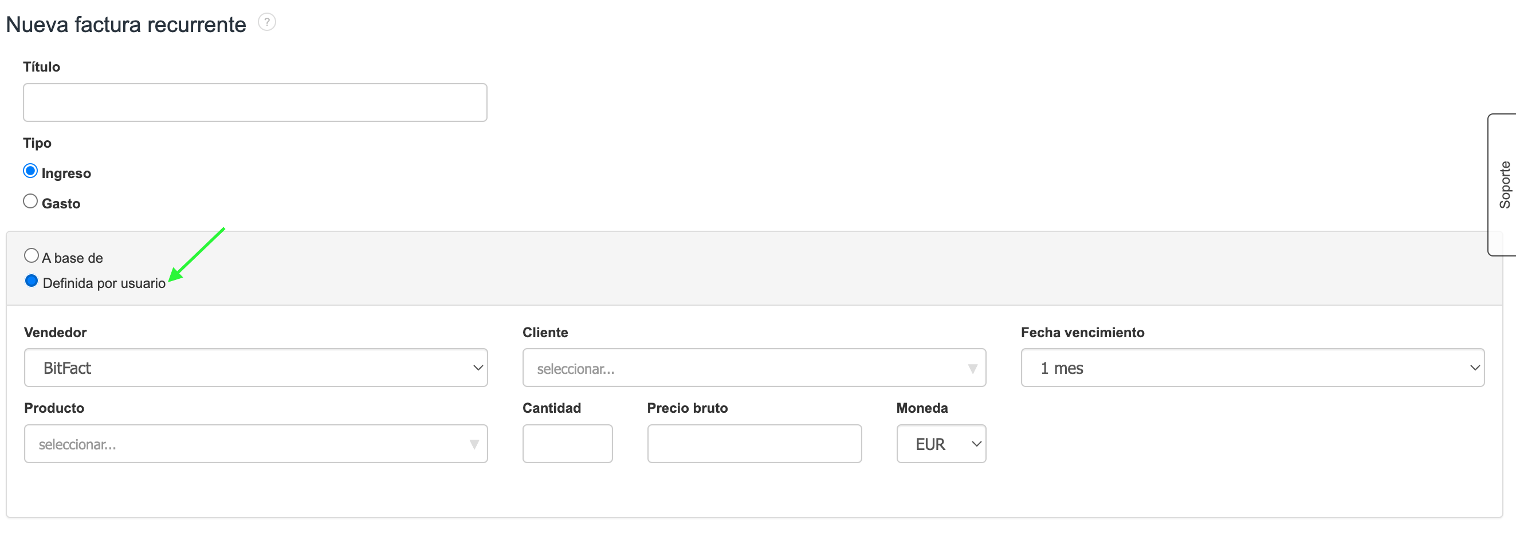Click the Vendedor chevron arrow
The image size is (1516, 537).
478,368
